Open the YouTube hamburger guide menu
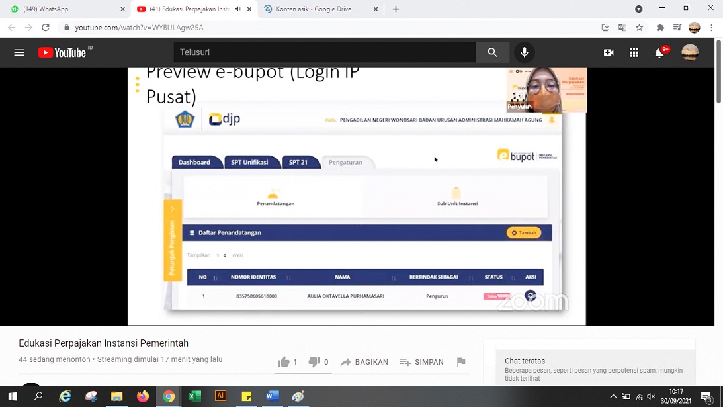723x407 pixels. (19, 52)
